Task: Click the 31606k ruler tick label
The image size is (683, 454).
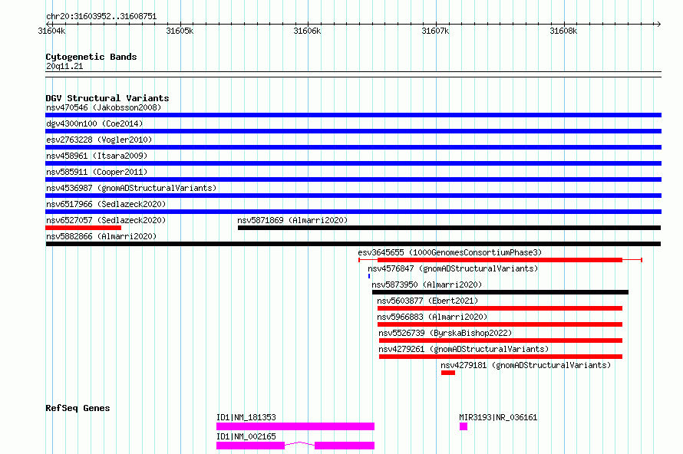Action: pos(307,31)
